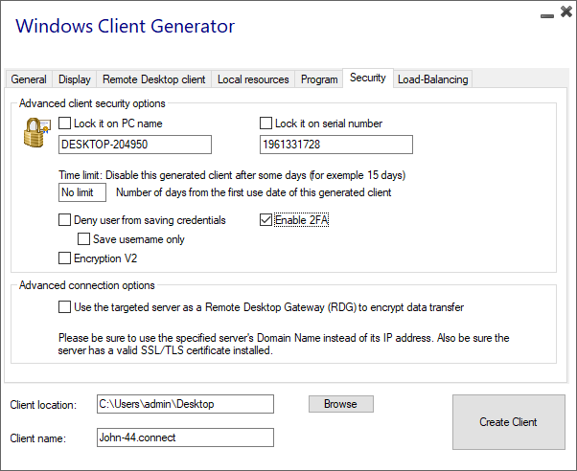Close the Windows Client Generator window
This screenshot has width=577, height=471.
564,14
